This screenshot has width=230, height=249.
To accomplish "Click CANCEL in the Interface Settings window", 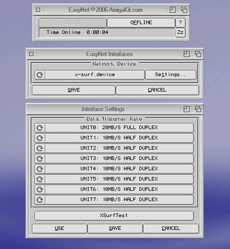I will click(171, 228).
